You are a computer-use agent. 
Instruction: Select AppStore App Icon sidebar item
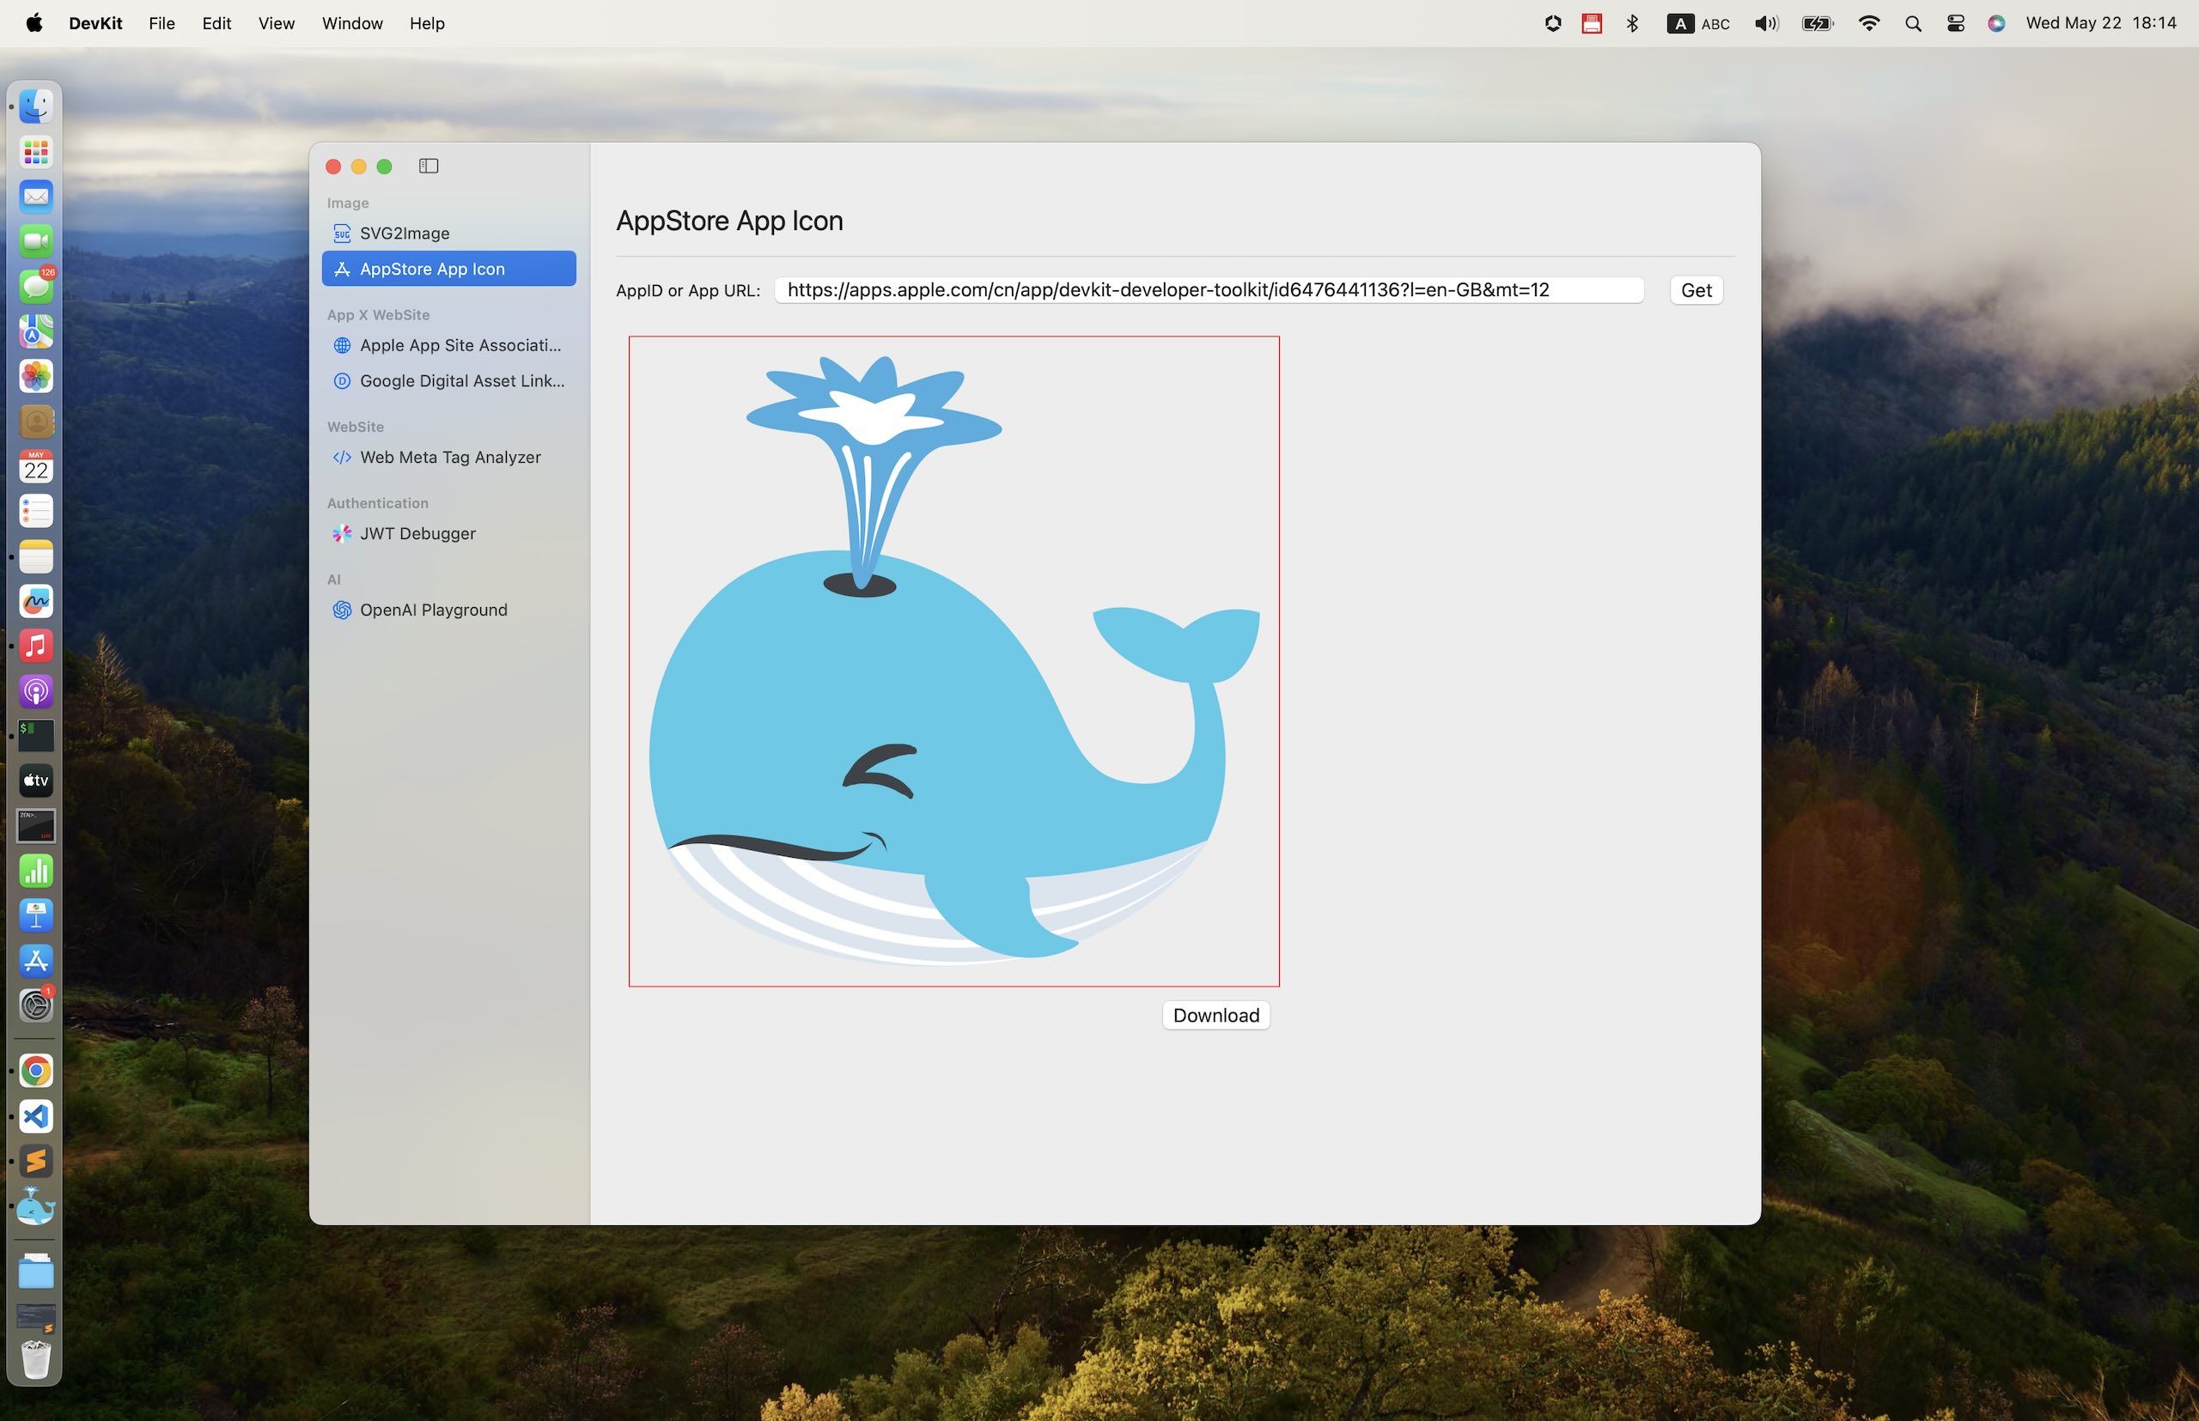click(448, 269)
